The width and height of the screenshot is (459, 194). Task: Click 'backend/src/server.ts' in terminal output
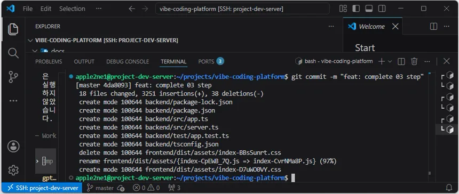point(182,128)
